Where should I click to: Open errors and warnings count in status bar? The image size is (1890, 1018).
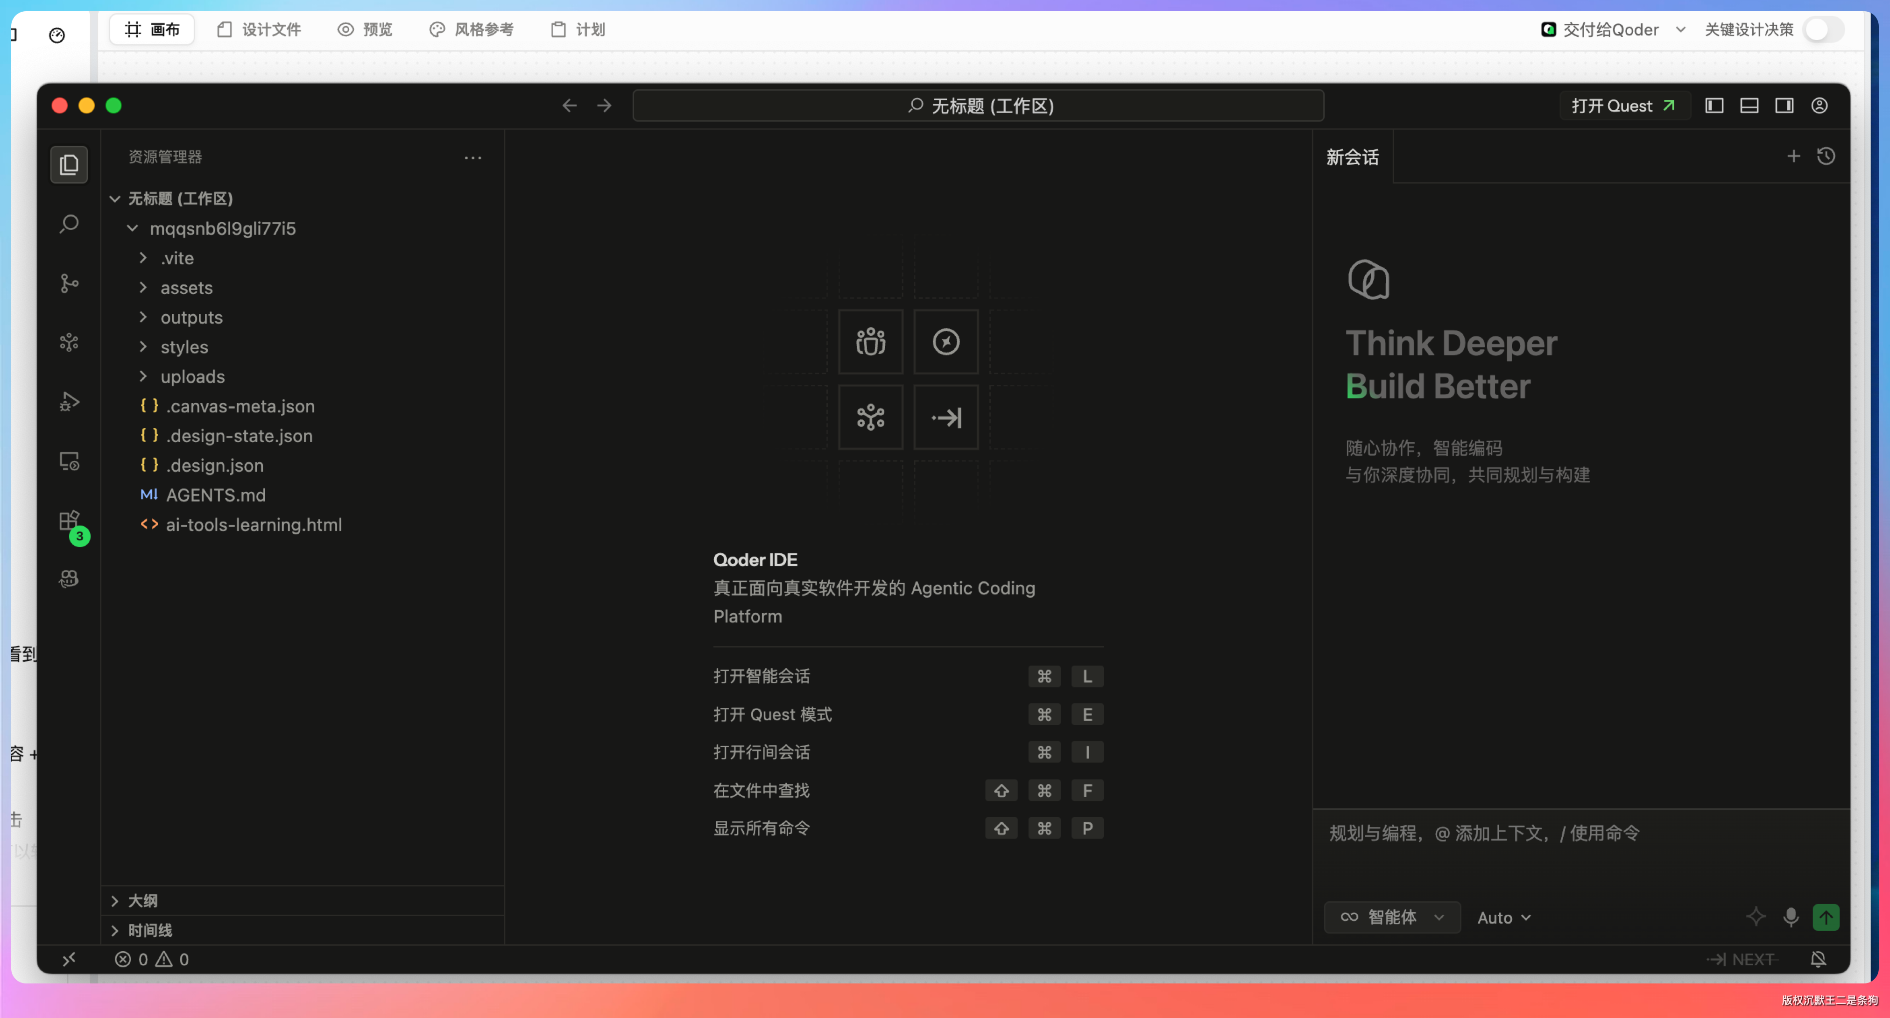152,959
